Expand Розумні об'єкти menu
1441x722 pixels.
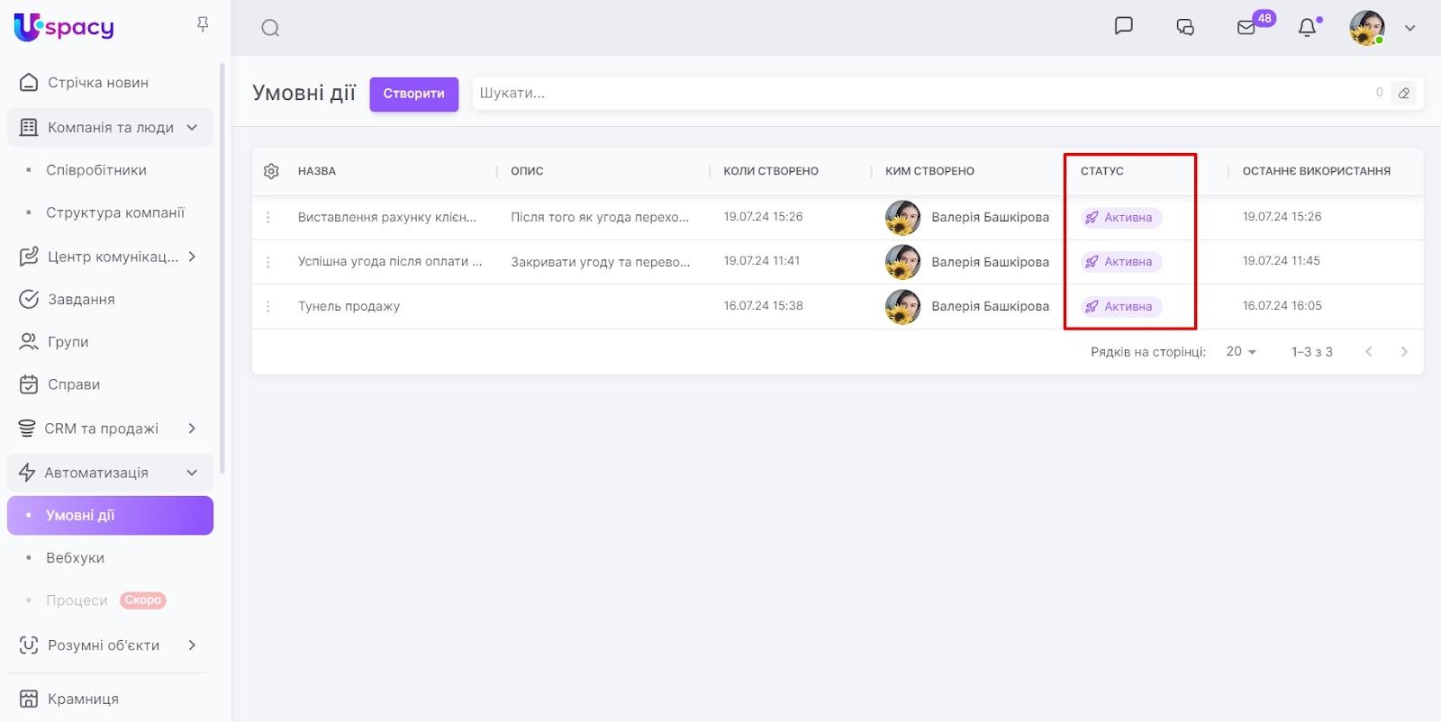tap(191, 645)
